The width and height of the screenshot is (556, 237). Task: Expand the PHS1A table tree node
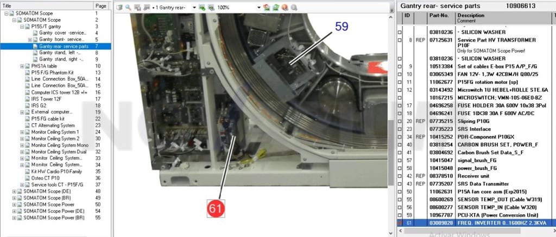pos(22,66)
